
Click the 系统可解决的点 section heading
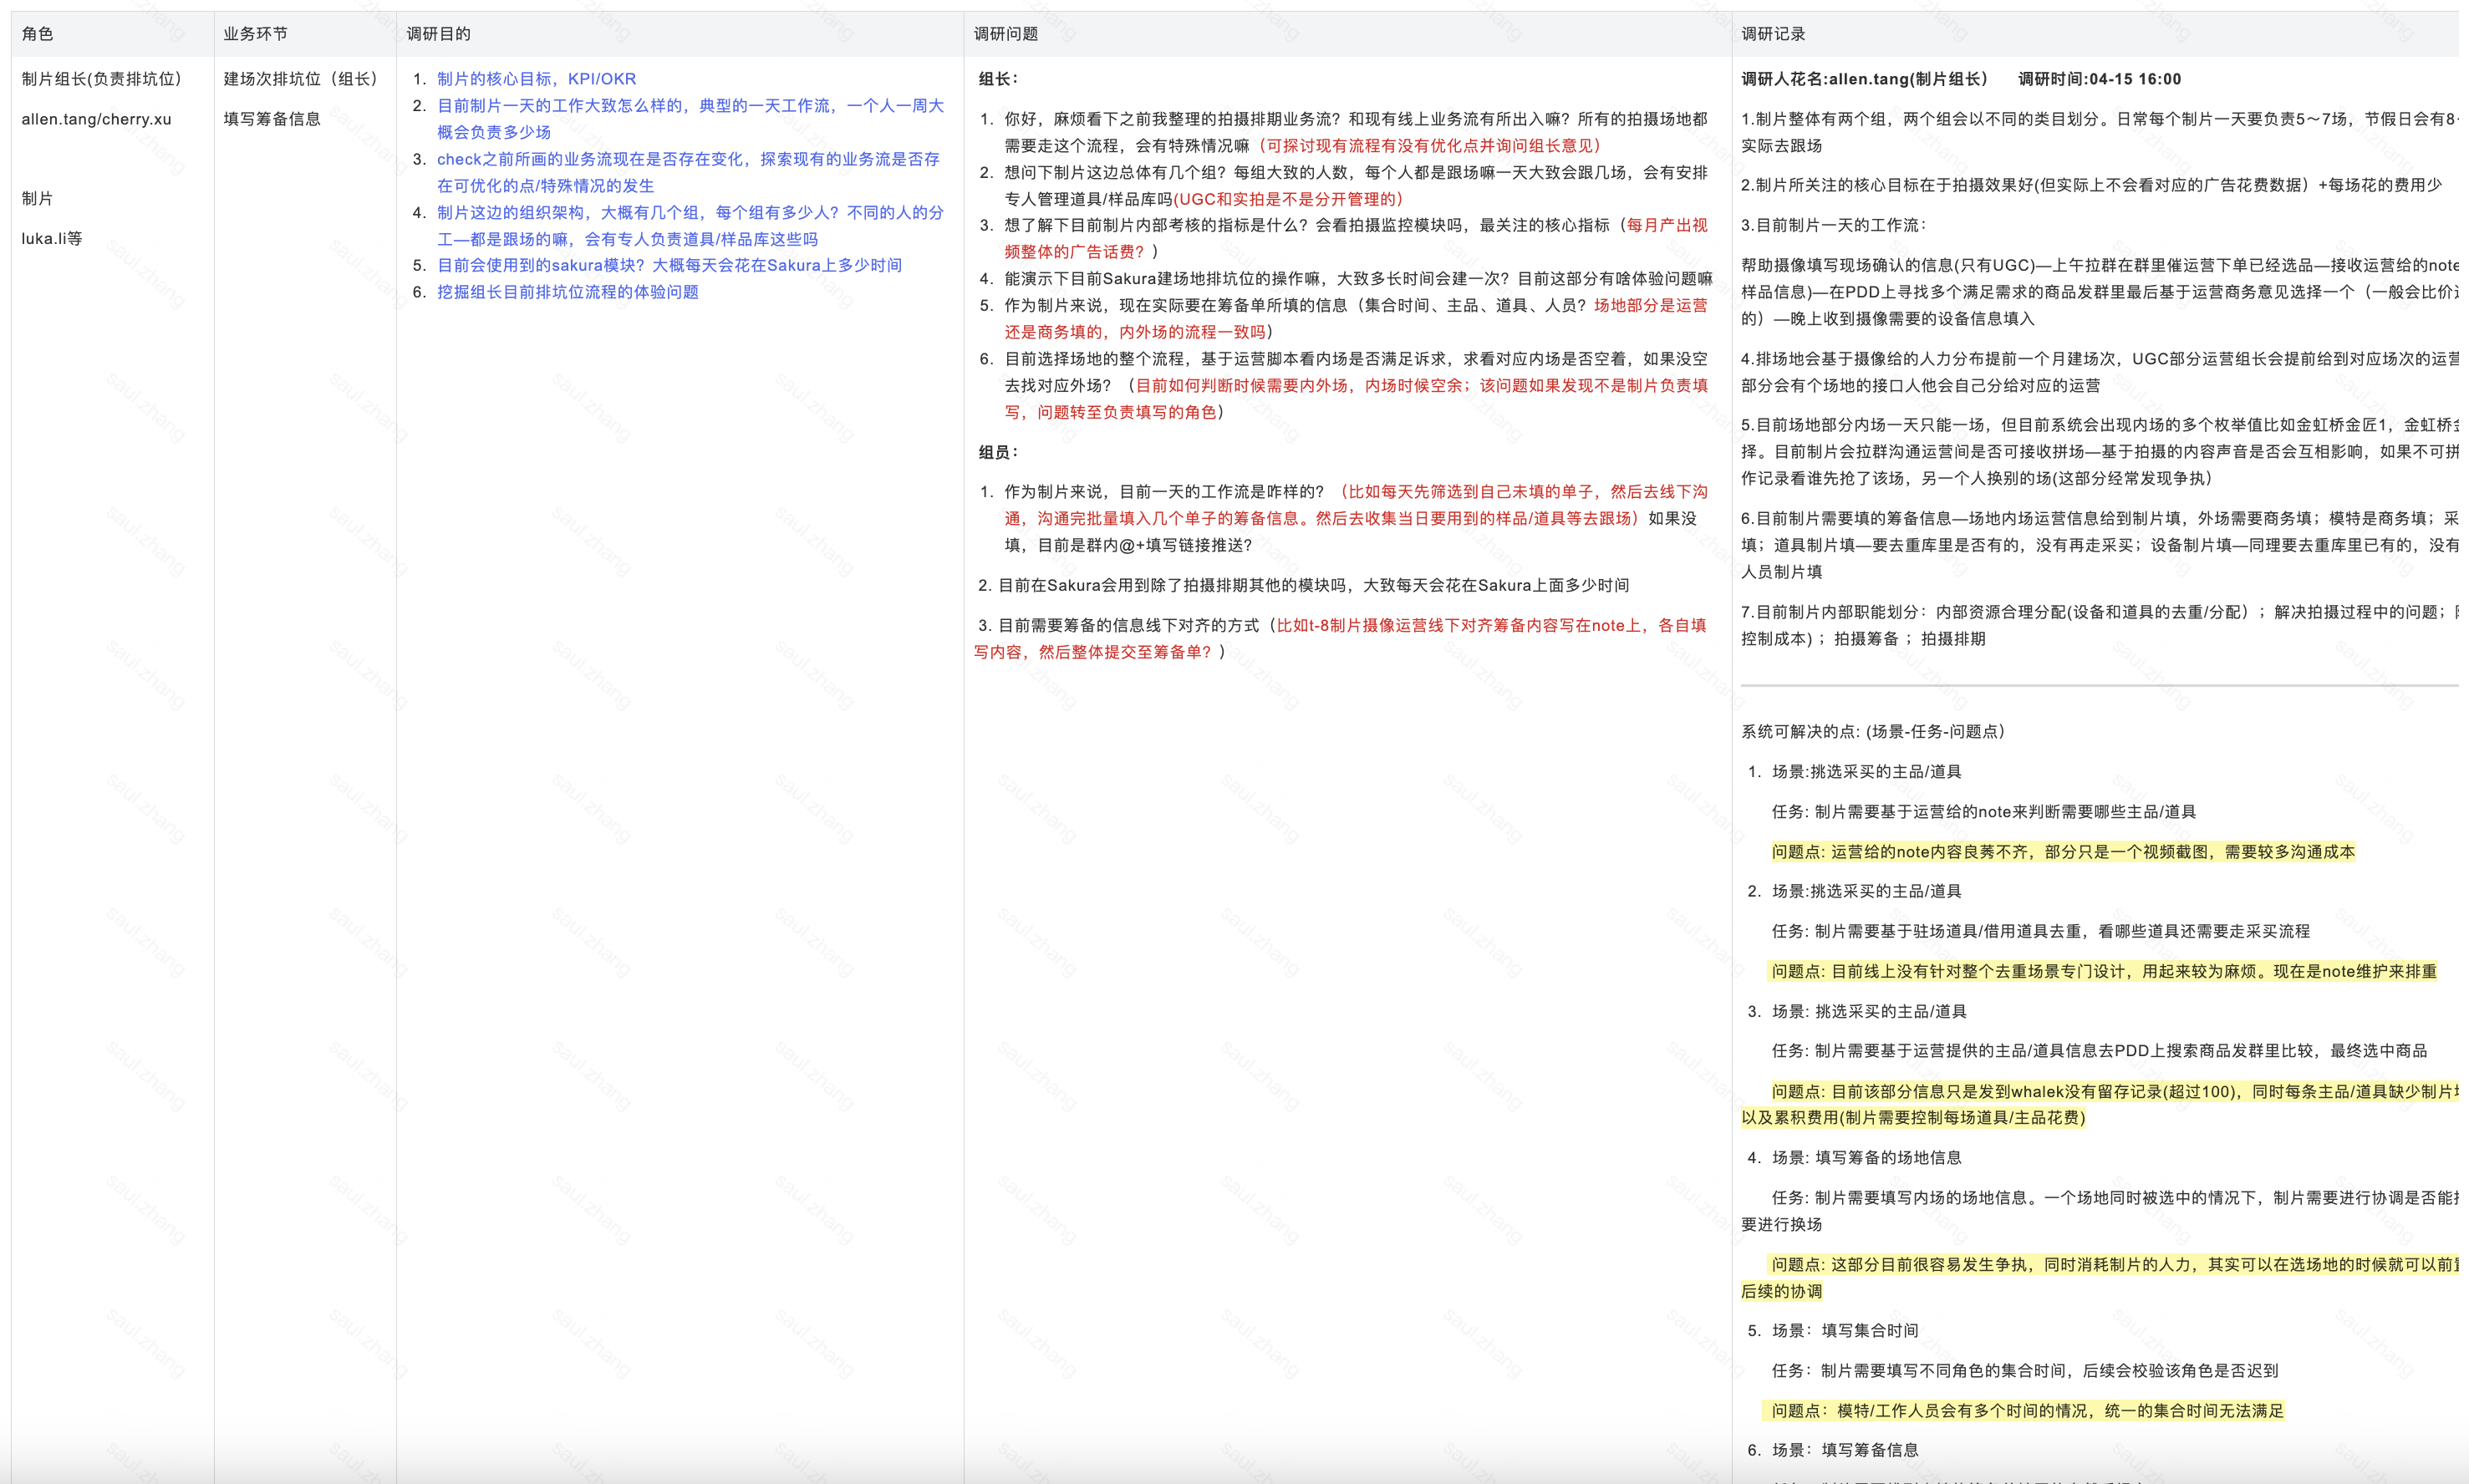coord(1872,731)
